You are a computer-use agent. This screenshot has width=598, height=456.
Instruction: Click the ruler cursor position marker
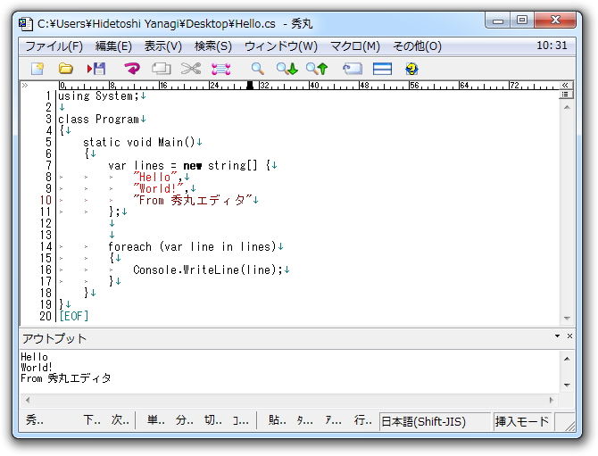pyautogui.click(x=250, y=85)
